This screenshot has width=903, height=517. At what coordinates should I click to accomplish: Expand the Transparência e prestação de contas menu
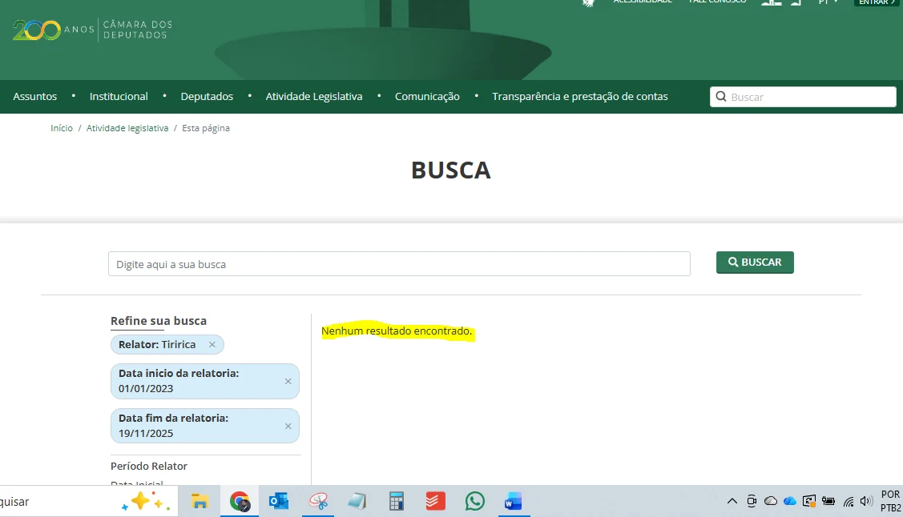point(579,97)
